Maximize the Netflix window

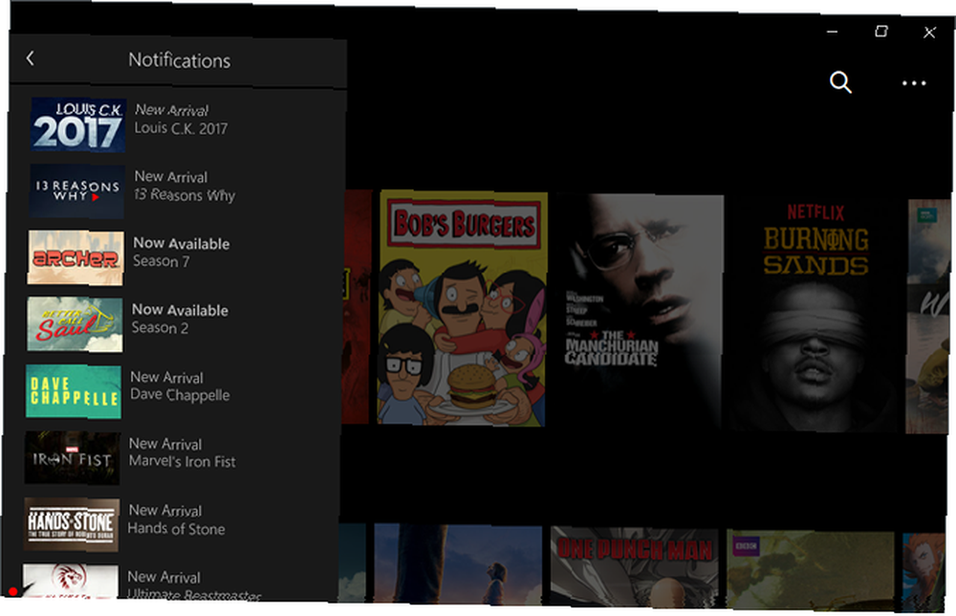tap(881, 32)
